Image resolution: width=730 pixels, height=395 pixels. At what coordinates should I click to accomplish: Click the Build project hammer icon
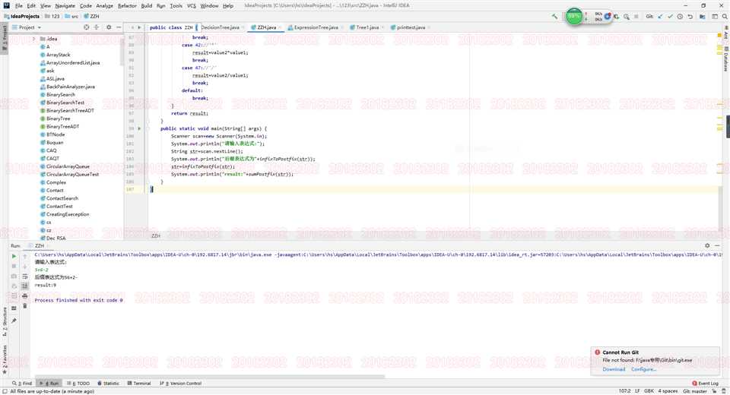point(554,16)
